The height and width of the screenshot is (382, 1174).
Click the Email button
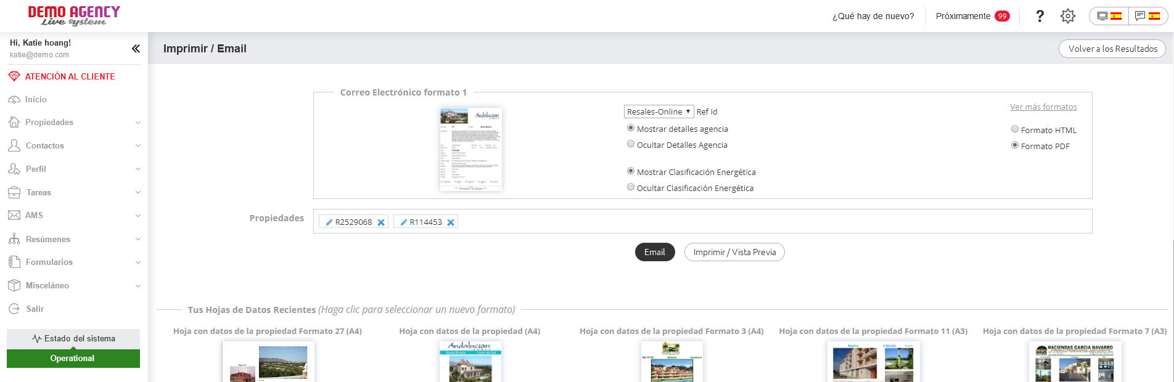click(655, 252)
